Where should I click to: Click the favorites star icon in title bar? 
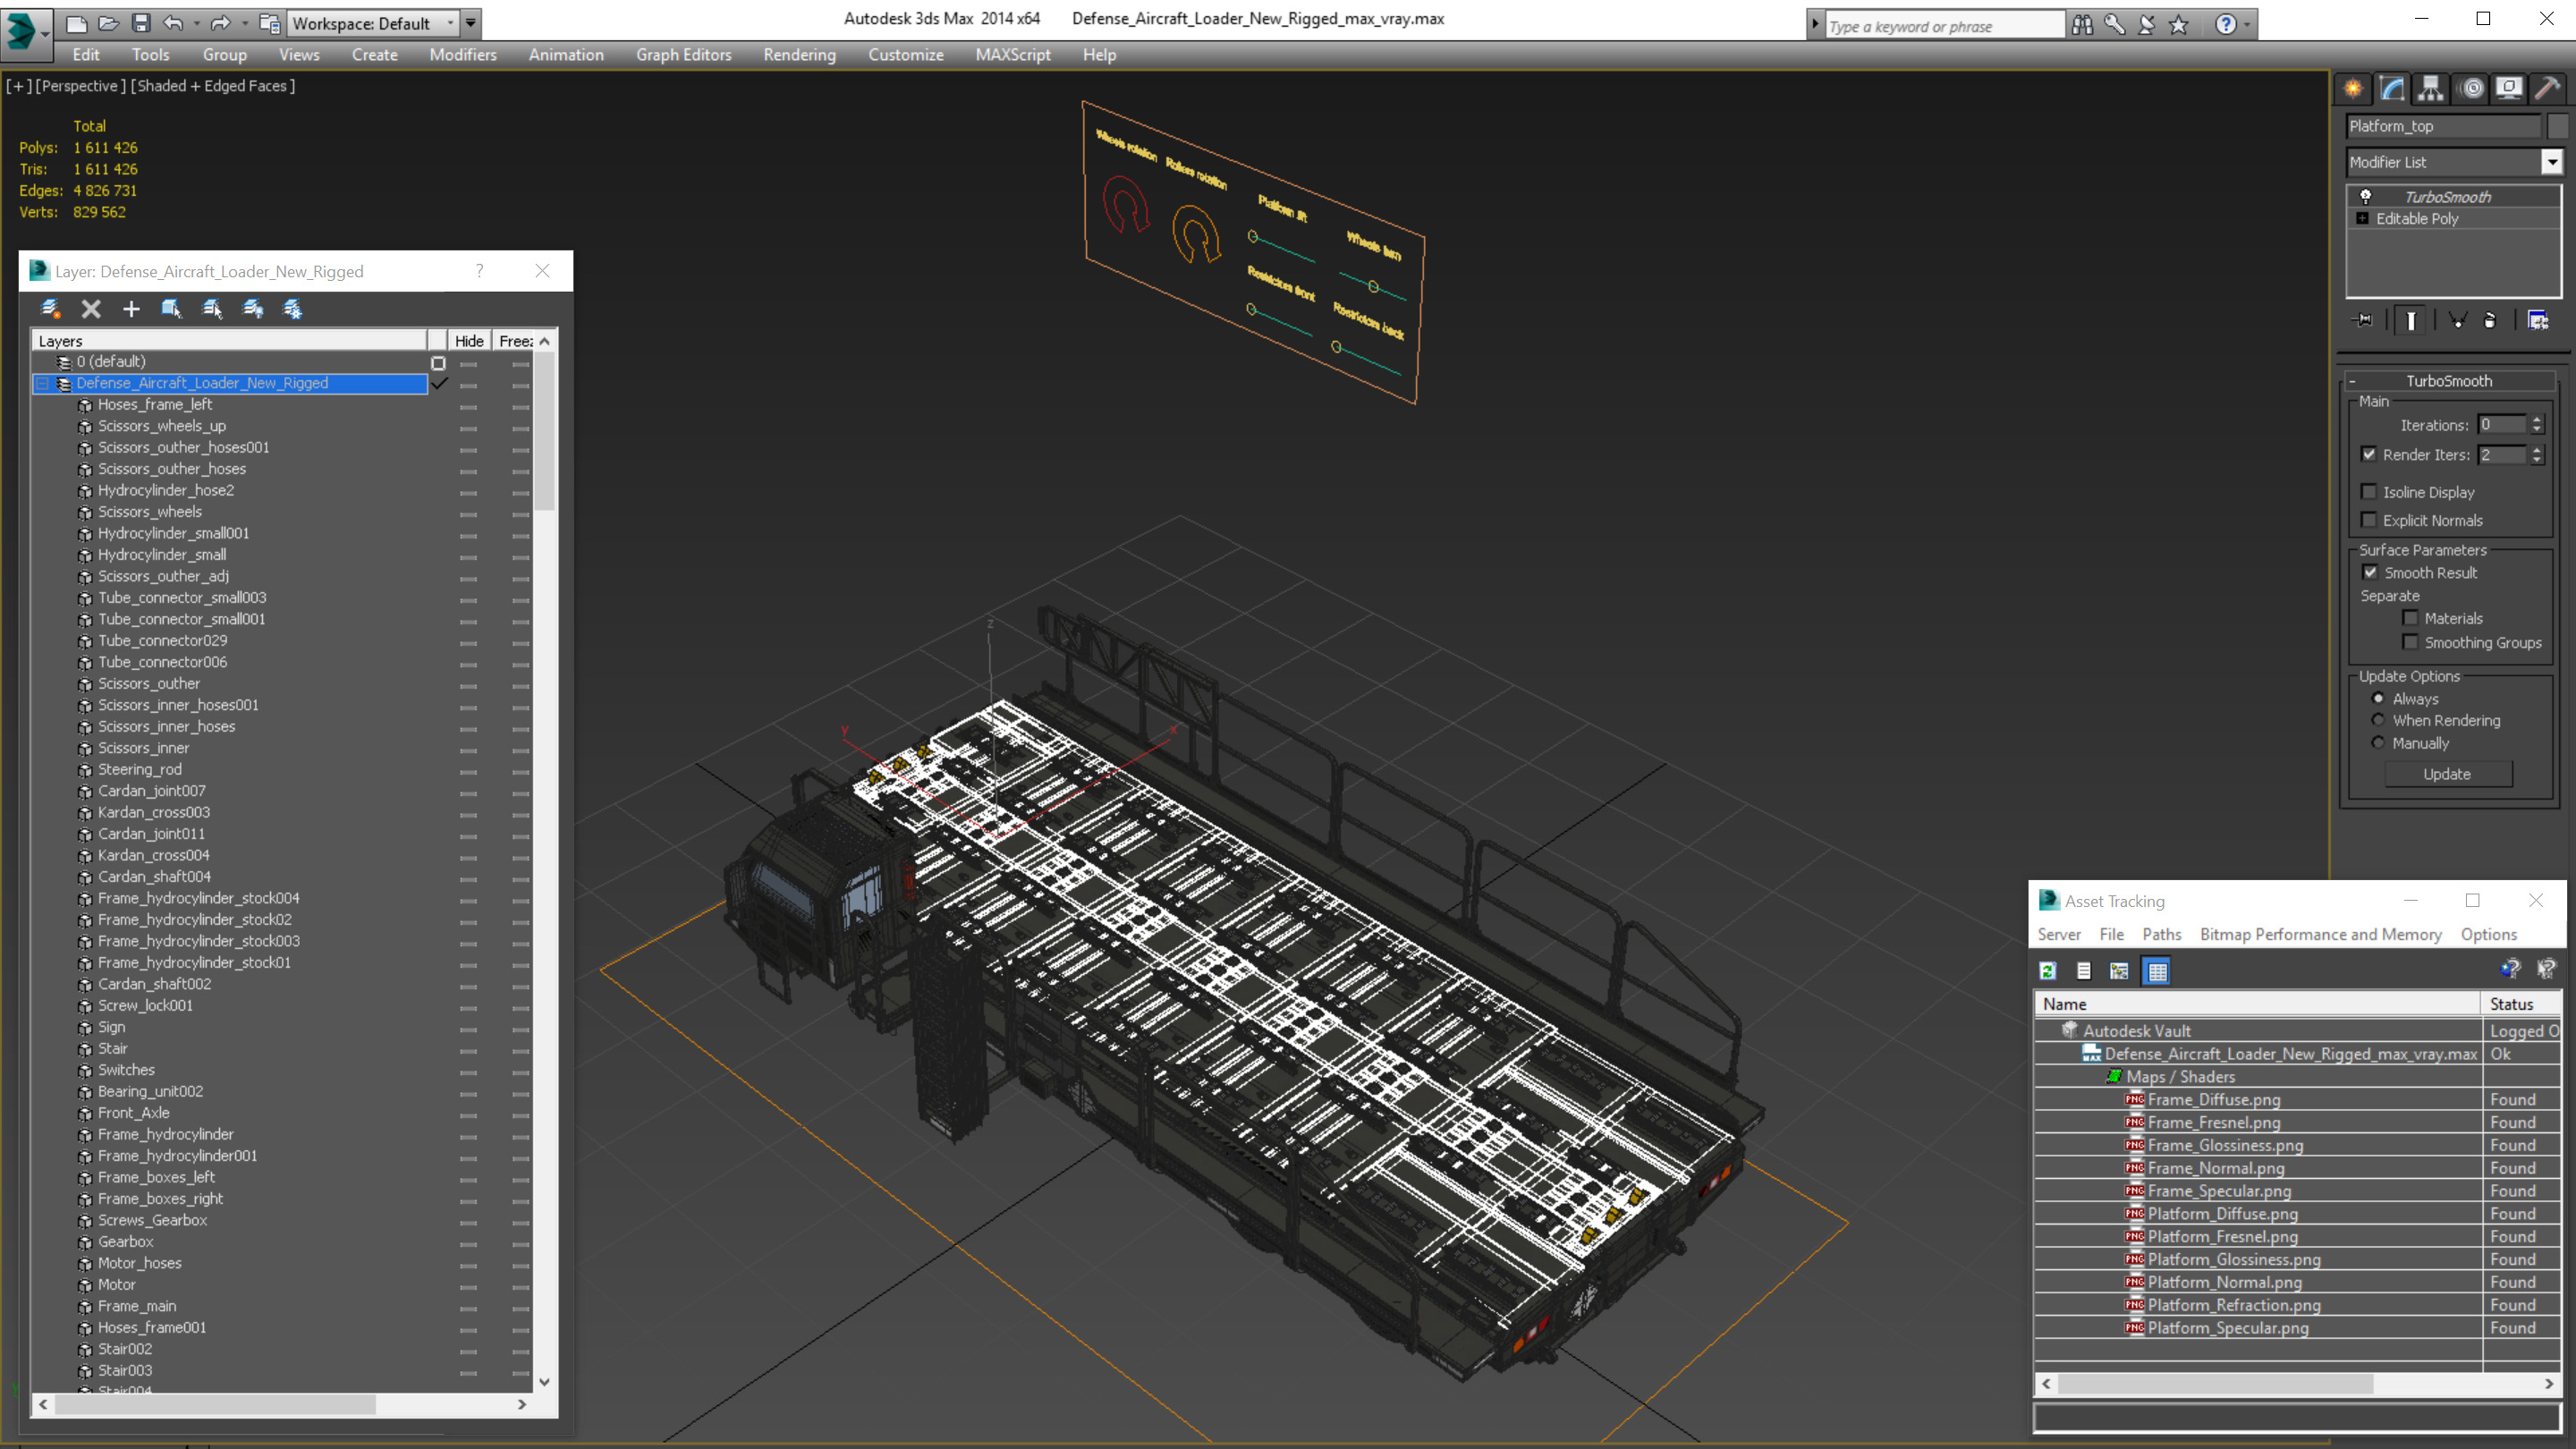pos(2179,24)
